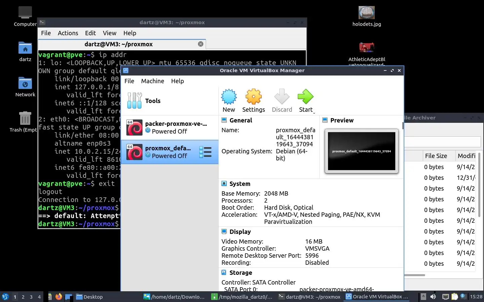Open holodets.jpg on the desktop
Viewport: 484px width, 302px height.
click(x=367, y=13)
